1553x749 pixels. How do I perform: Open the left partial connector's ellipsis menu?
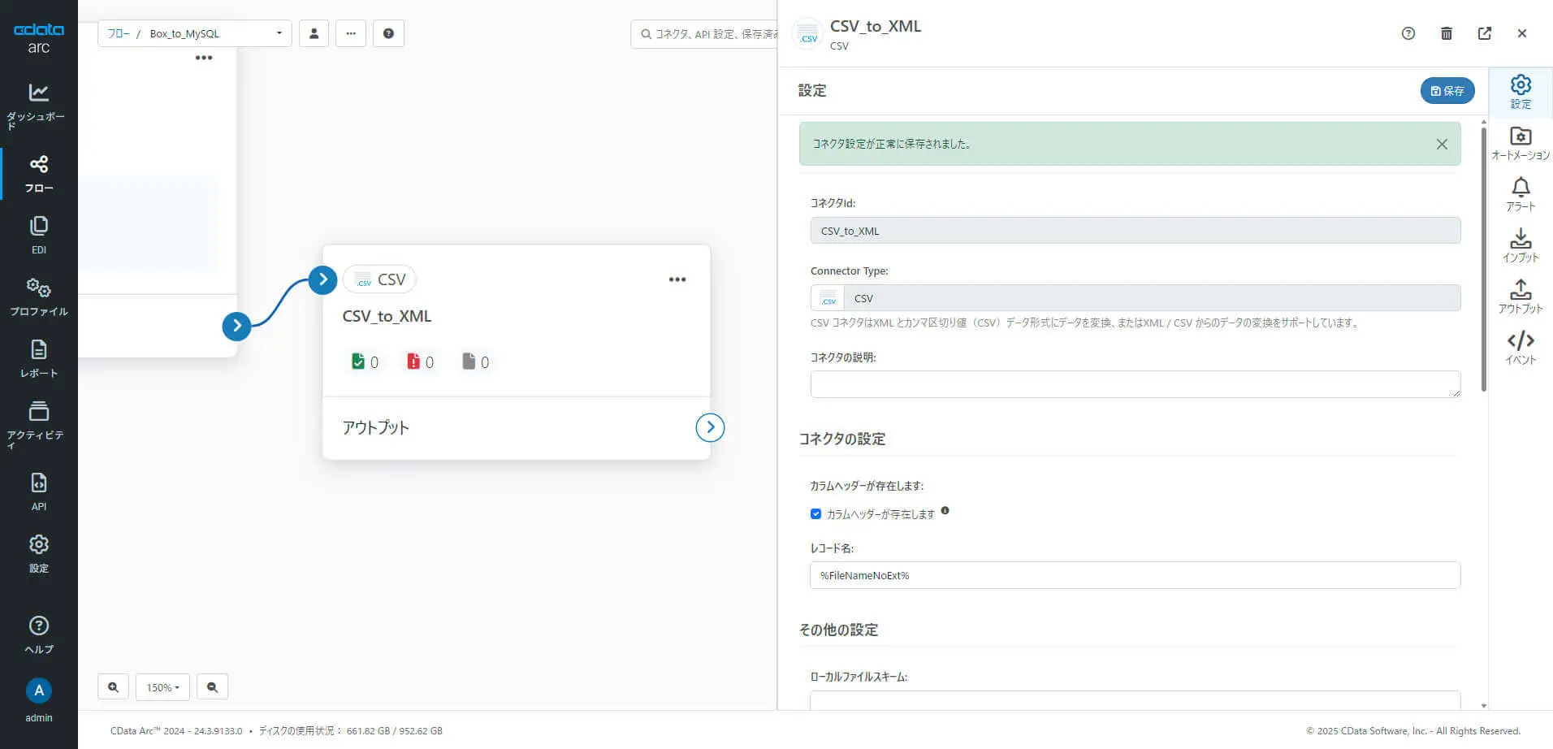pyautogui.click(x=204, y=58)
